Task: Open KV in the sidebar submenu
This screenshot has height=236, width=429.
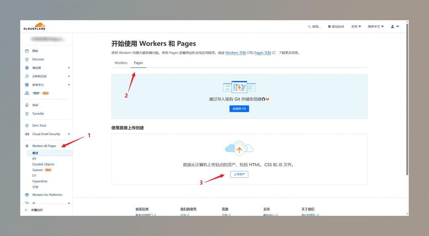Action: (x=34, y=158)
